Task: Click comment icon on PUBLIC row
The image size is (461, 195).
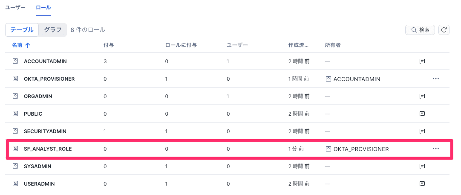Action: [422, 114]
